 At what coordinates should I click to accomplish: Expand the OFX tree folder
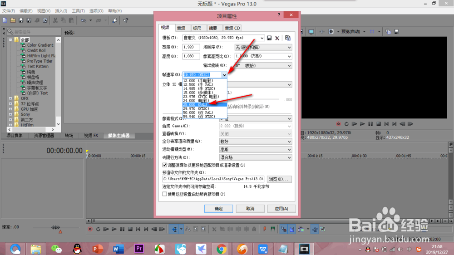[10, 98]
